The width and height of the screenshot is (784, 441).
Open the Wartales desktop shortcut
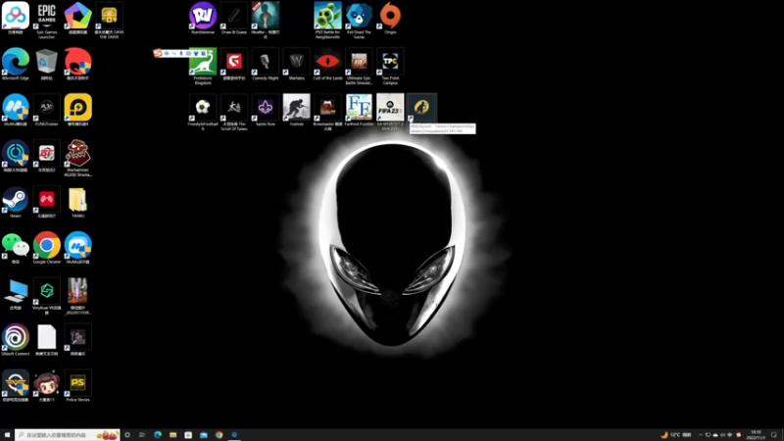click(297, 64)
